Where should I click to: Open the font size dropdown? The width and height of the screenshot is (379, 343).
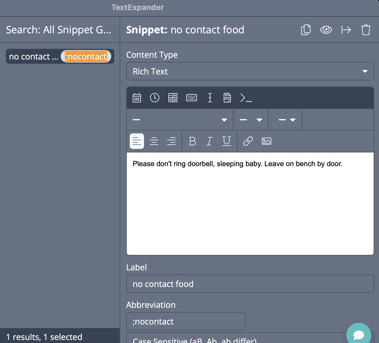251,120
